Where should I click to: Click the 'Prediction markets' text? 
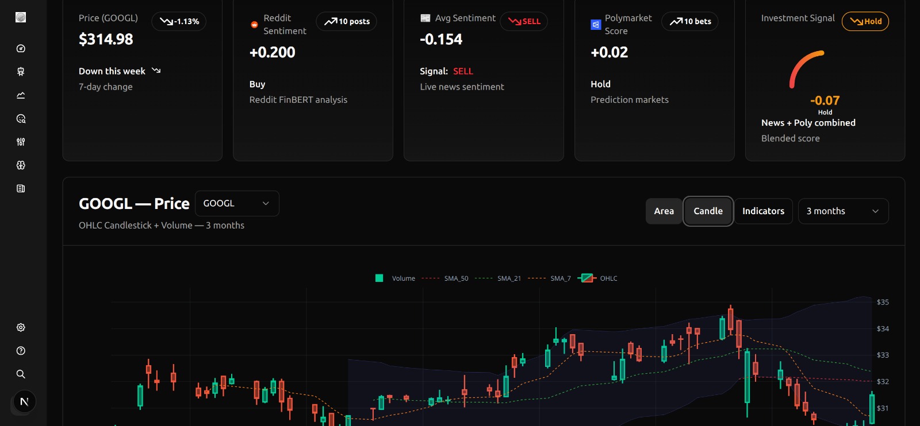click(630, 100)
